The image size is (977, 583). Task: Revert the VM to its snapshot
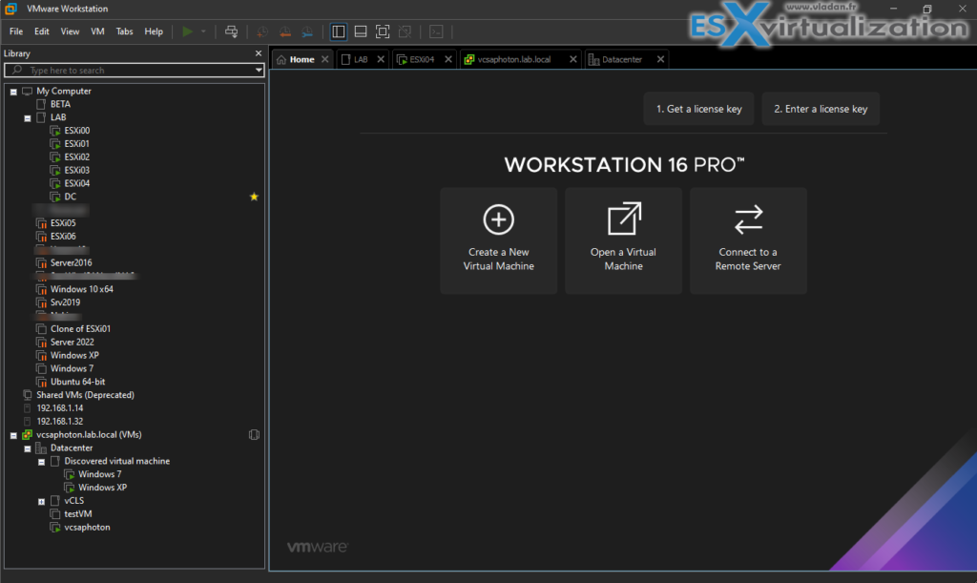284,31
